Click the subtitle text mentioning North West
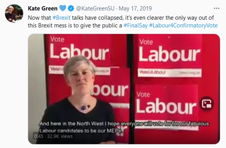Image resolution: width=226 pixels, height=148 pixels. click(124, 127)
